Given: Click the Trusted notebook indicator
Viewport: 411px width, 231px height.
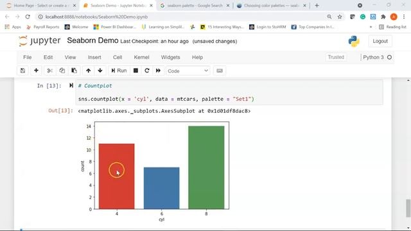Looking at the screenshot, I should (x=336, y=57).
